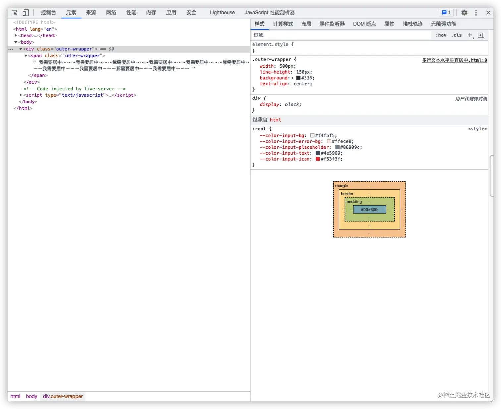Switch to the 性能 tab
This screenshot has width=501, height=409.
pyautogui.click(x=131, y=13)
